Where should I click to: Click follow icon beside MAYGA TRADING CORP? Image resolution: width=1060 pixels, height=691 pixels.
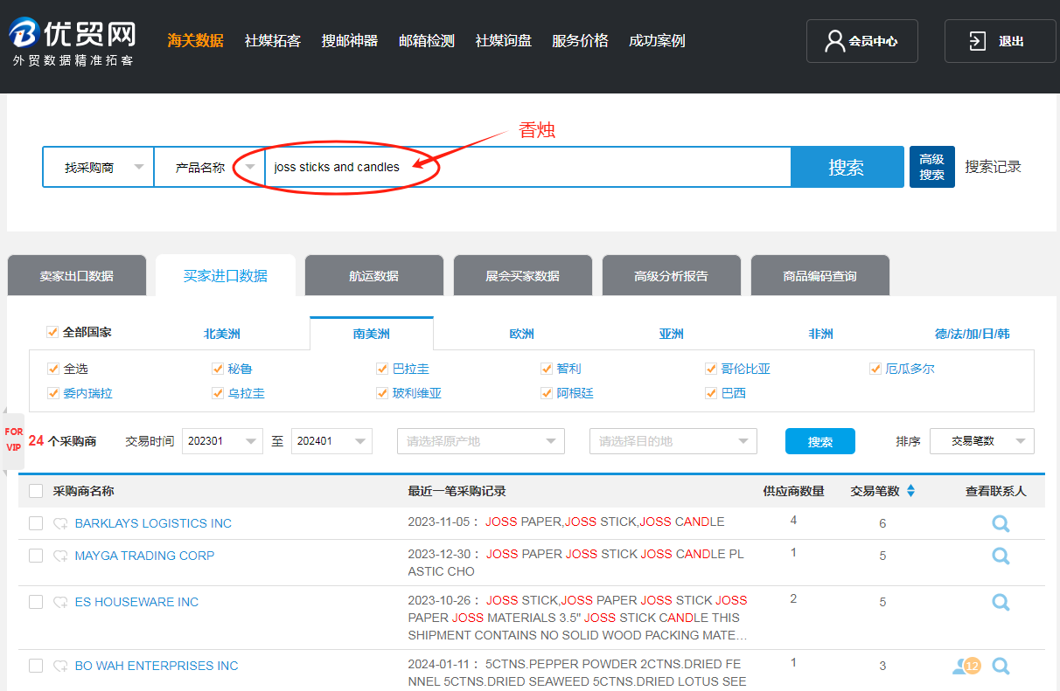60,556
